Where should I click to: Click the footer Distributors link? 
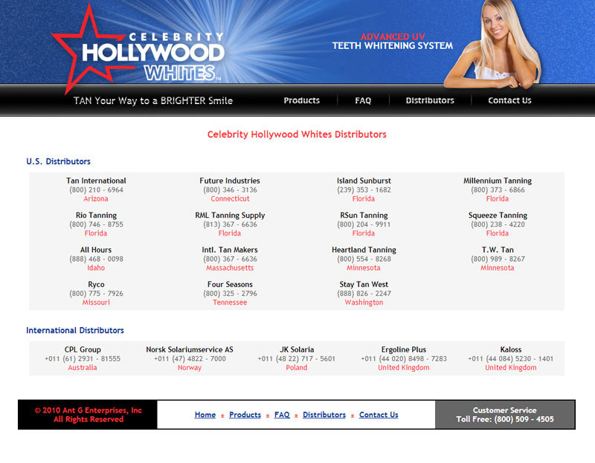324,415
